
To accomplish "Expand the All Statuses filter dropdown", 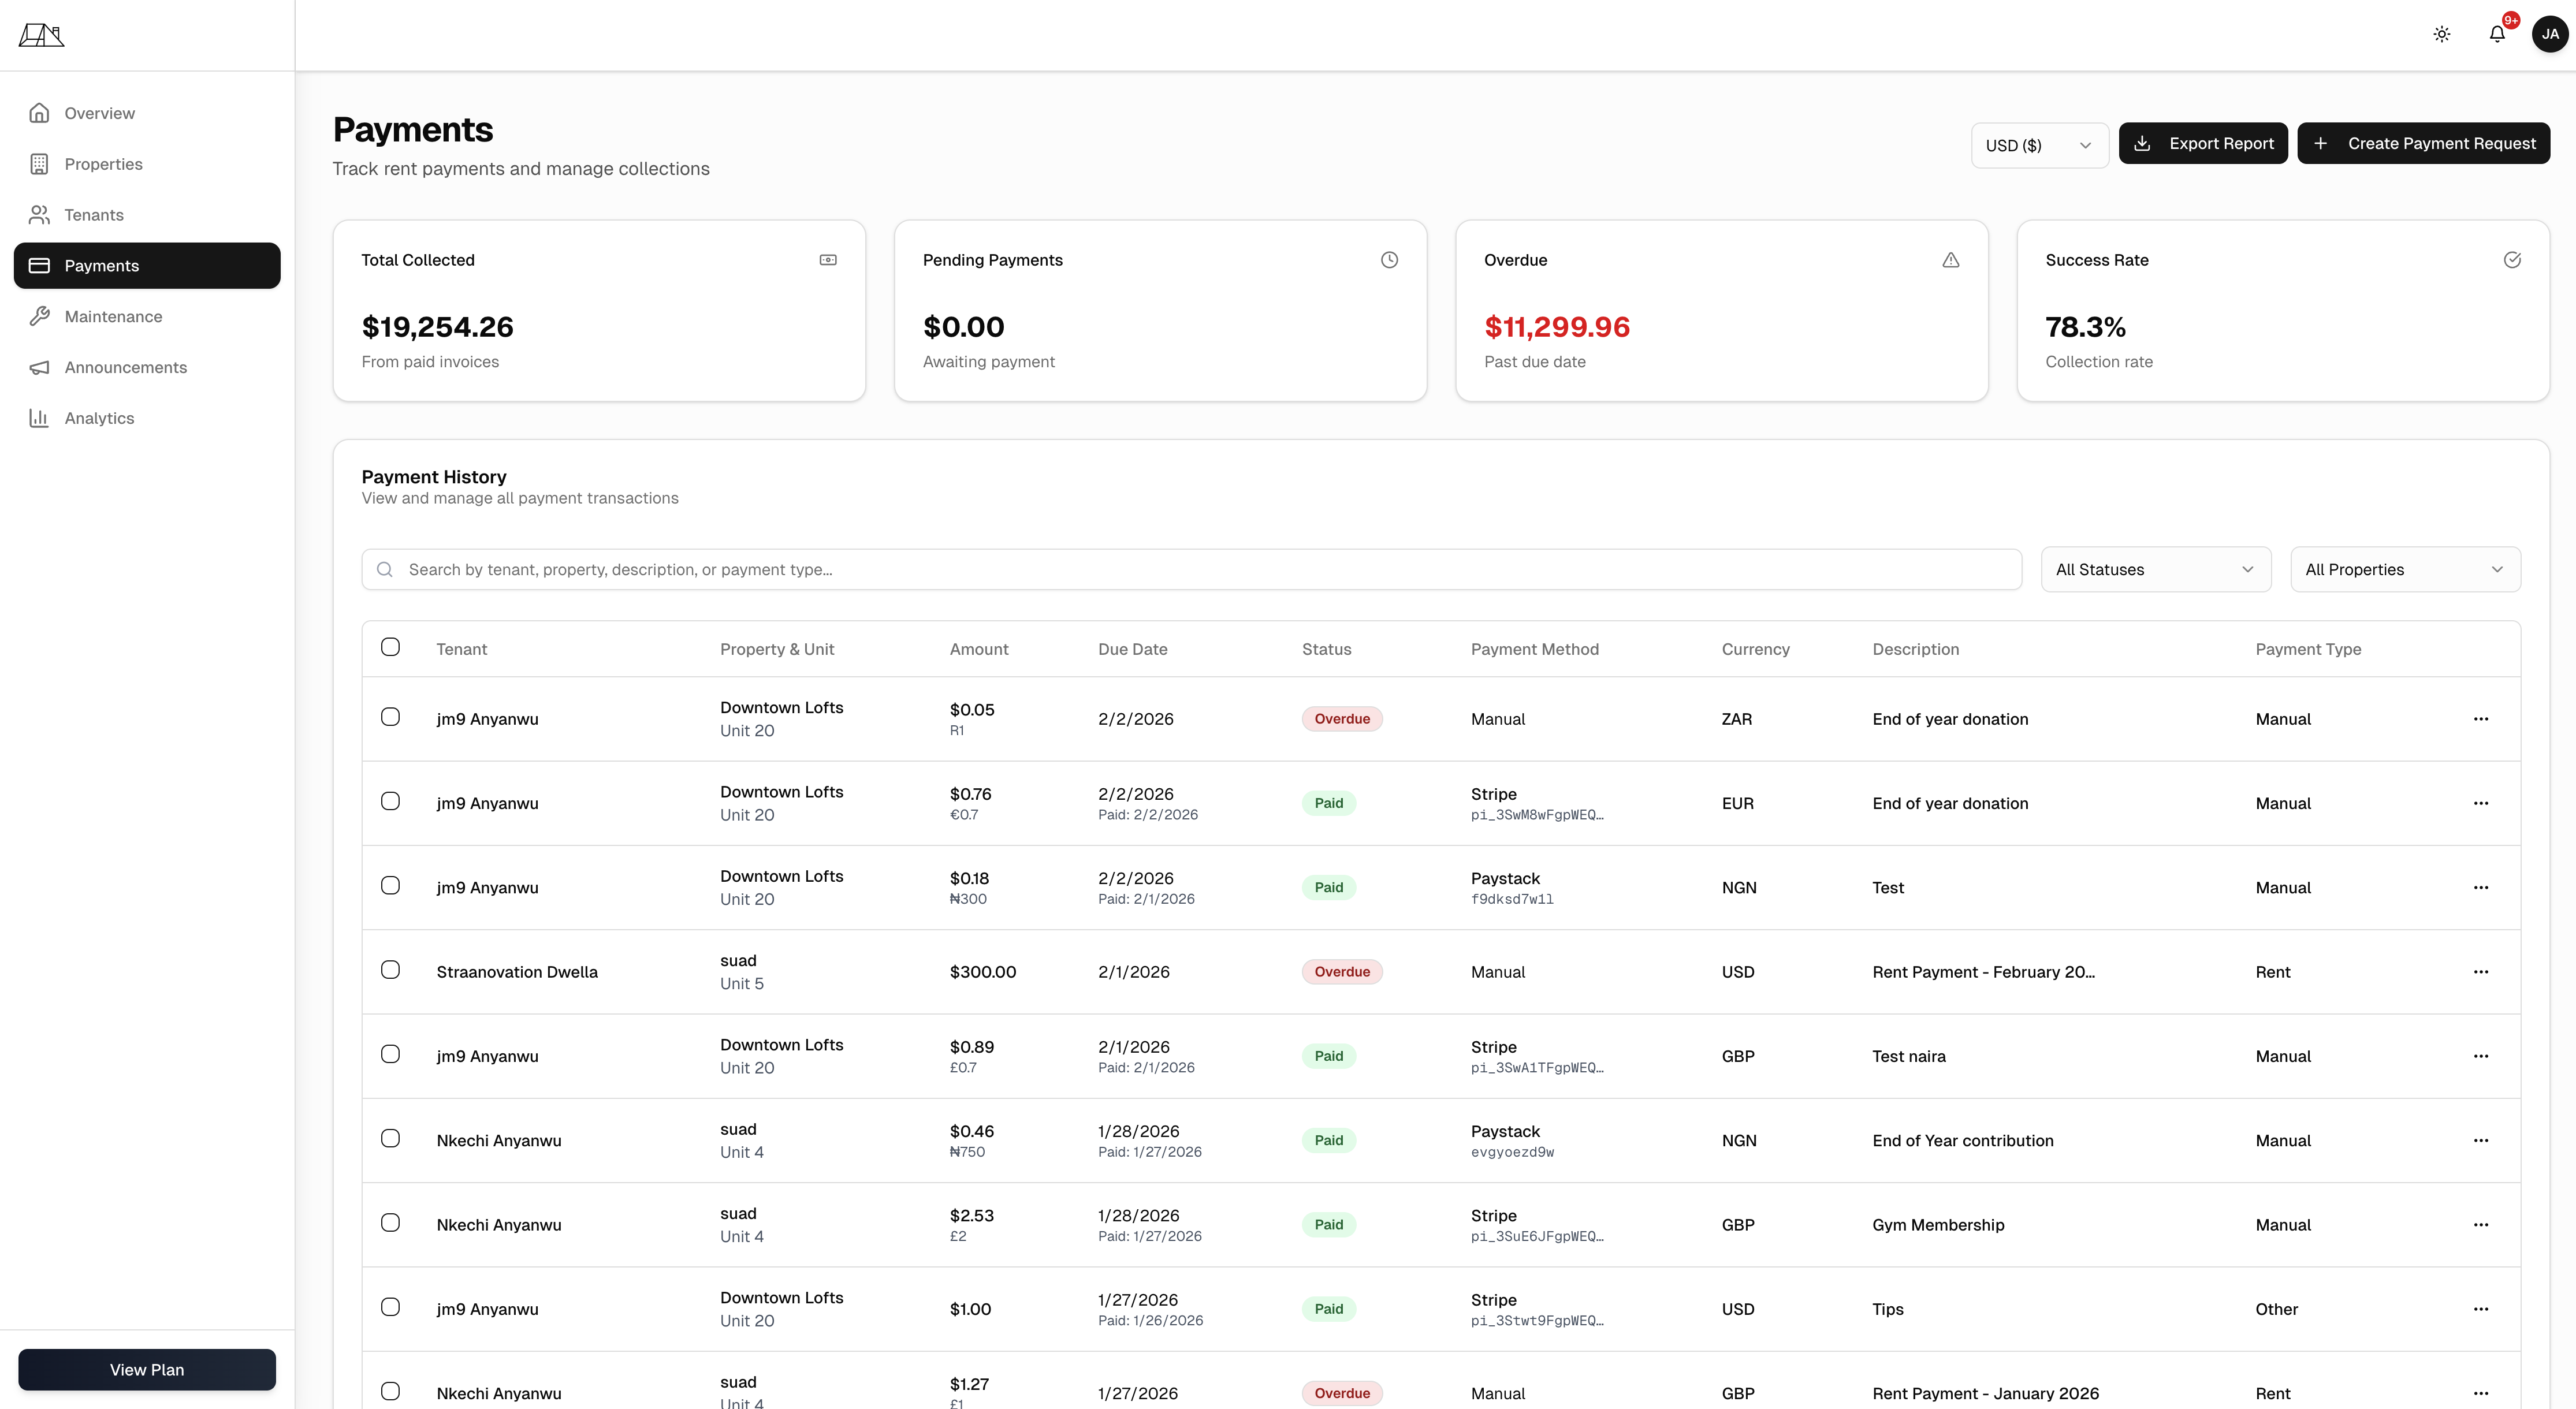I will click(2155, 569).
